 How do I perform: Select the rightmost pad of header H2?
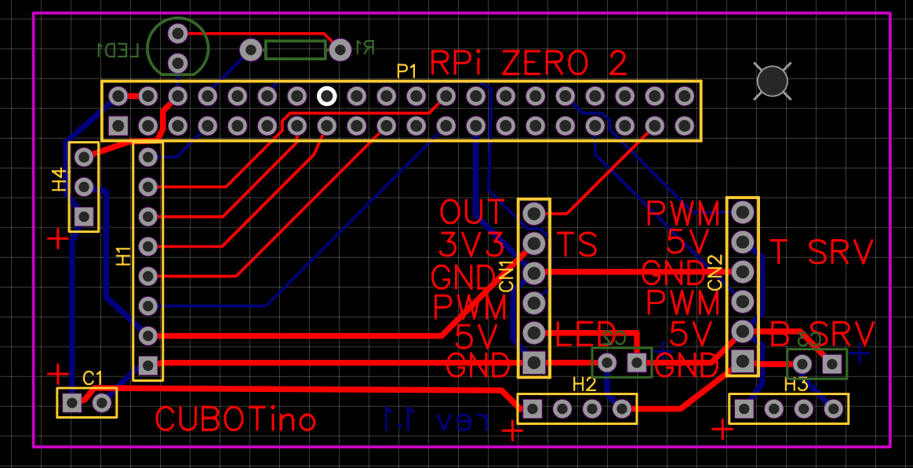[x=622, y=408]
